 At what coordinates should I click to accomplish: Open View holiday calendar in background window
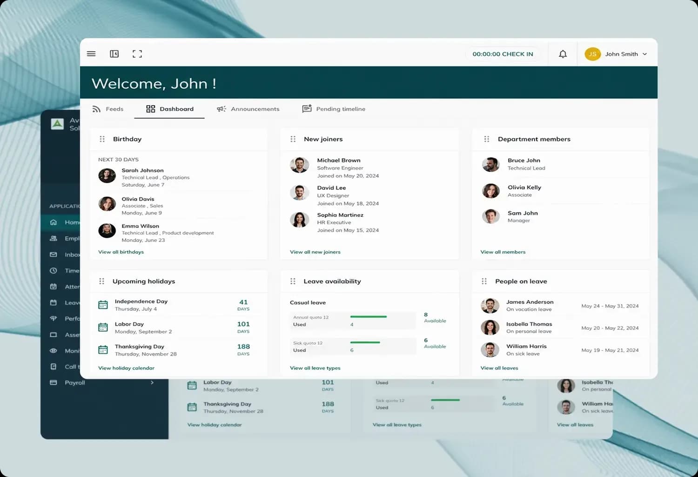(x=215, y=424)
